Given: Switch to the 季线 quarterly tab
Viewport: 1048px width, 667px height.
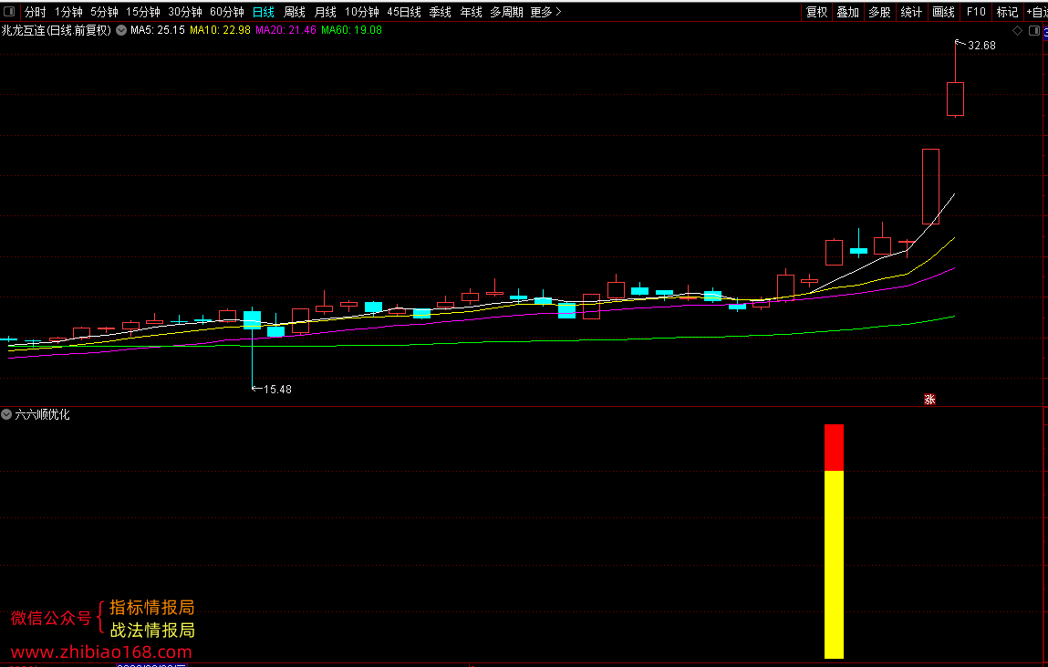Looking at the screenshot, I should click(x=440, y=12).
